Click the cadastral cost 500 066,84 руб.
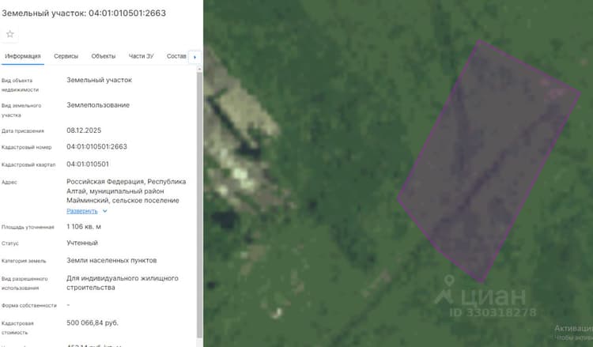Image resolution: width=593 pixels, height=347 pixels. [93, 322]
